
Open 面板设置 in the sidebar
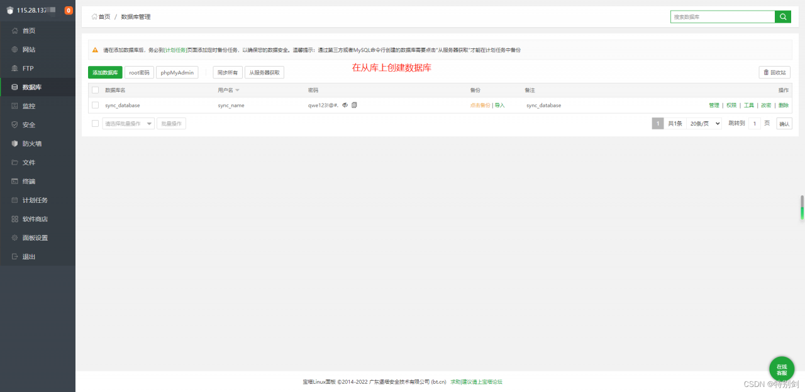[x=38, y=238]
